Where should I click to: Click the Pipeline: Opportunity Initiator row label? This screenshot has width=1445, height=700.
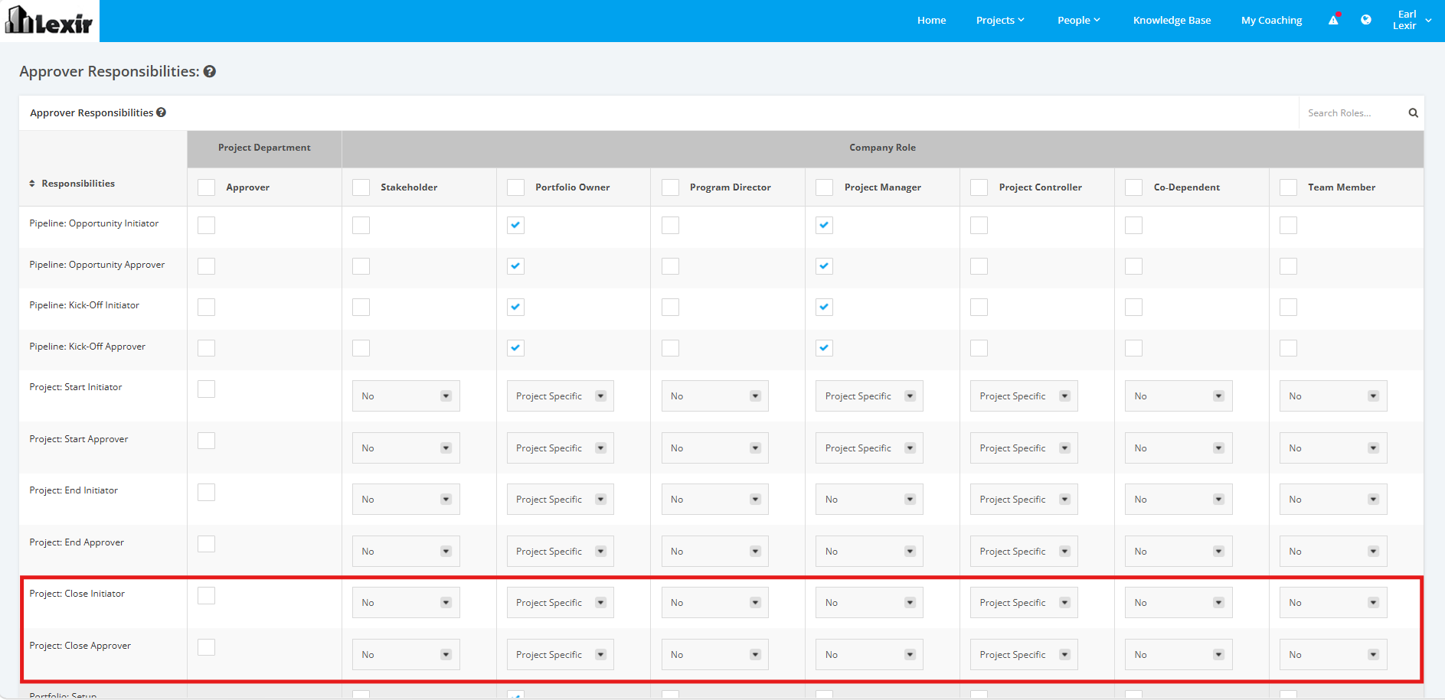click(94, 223)
